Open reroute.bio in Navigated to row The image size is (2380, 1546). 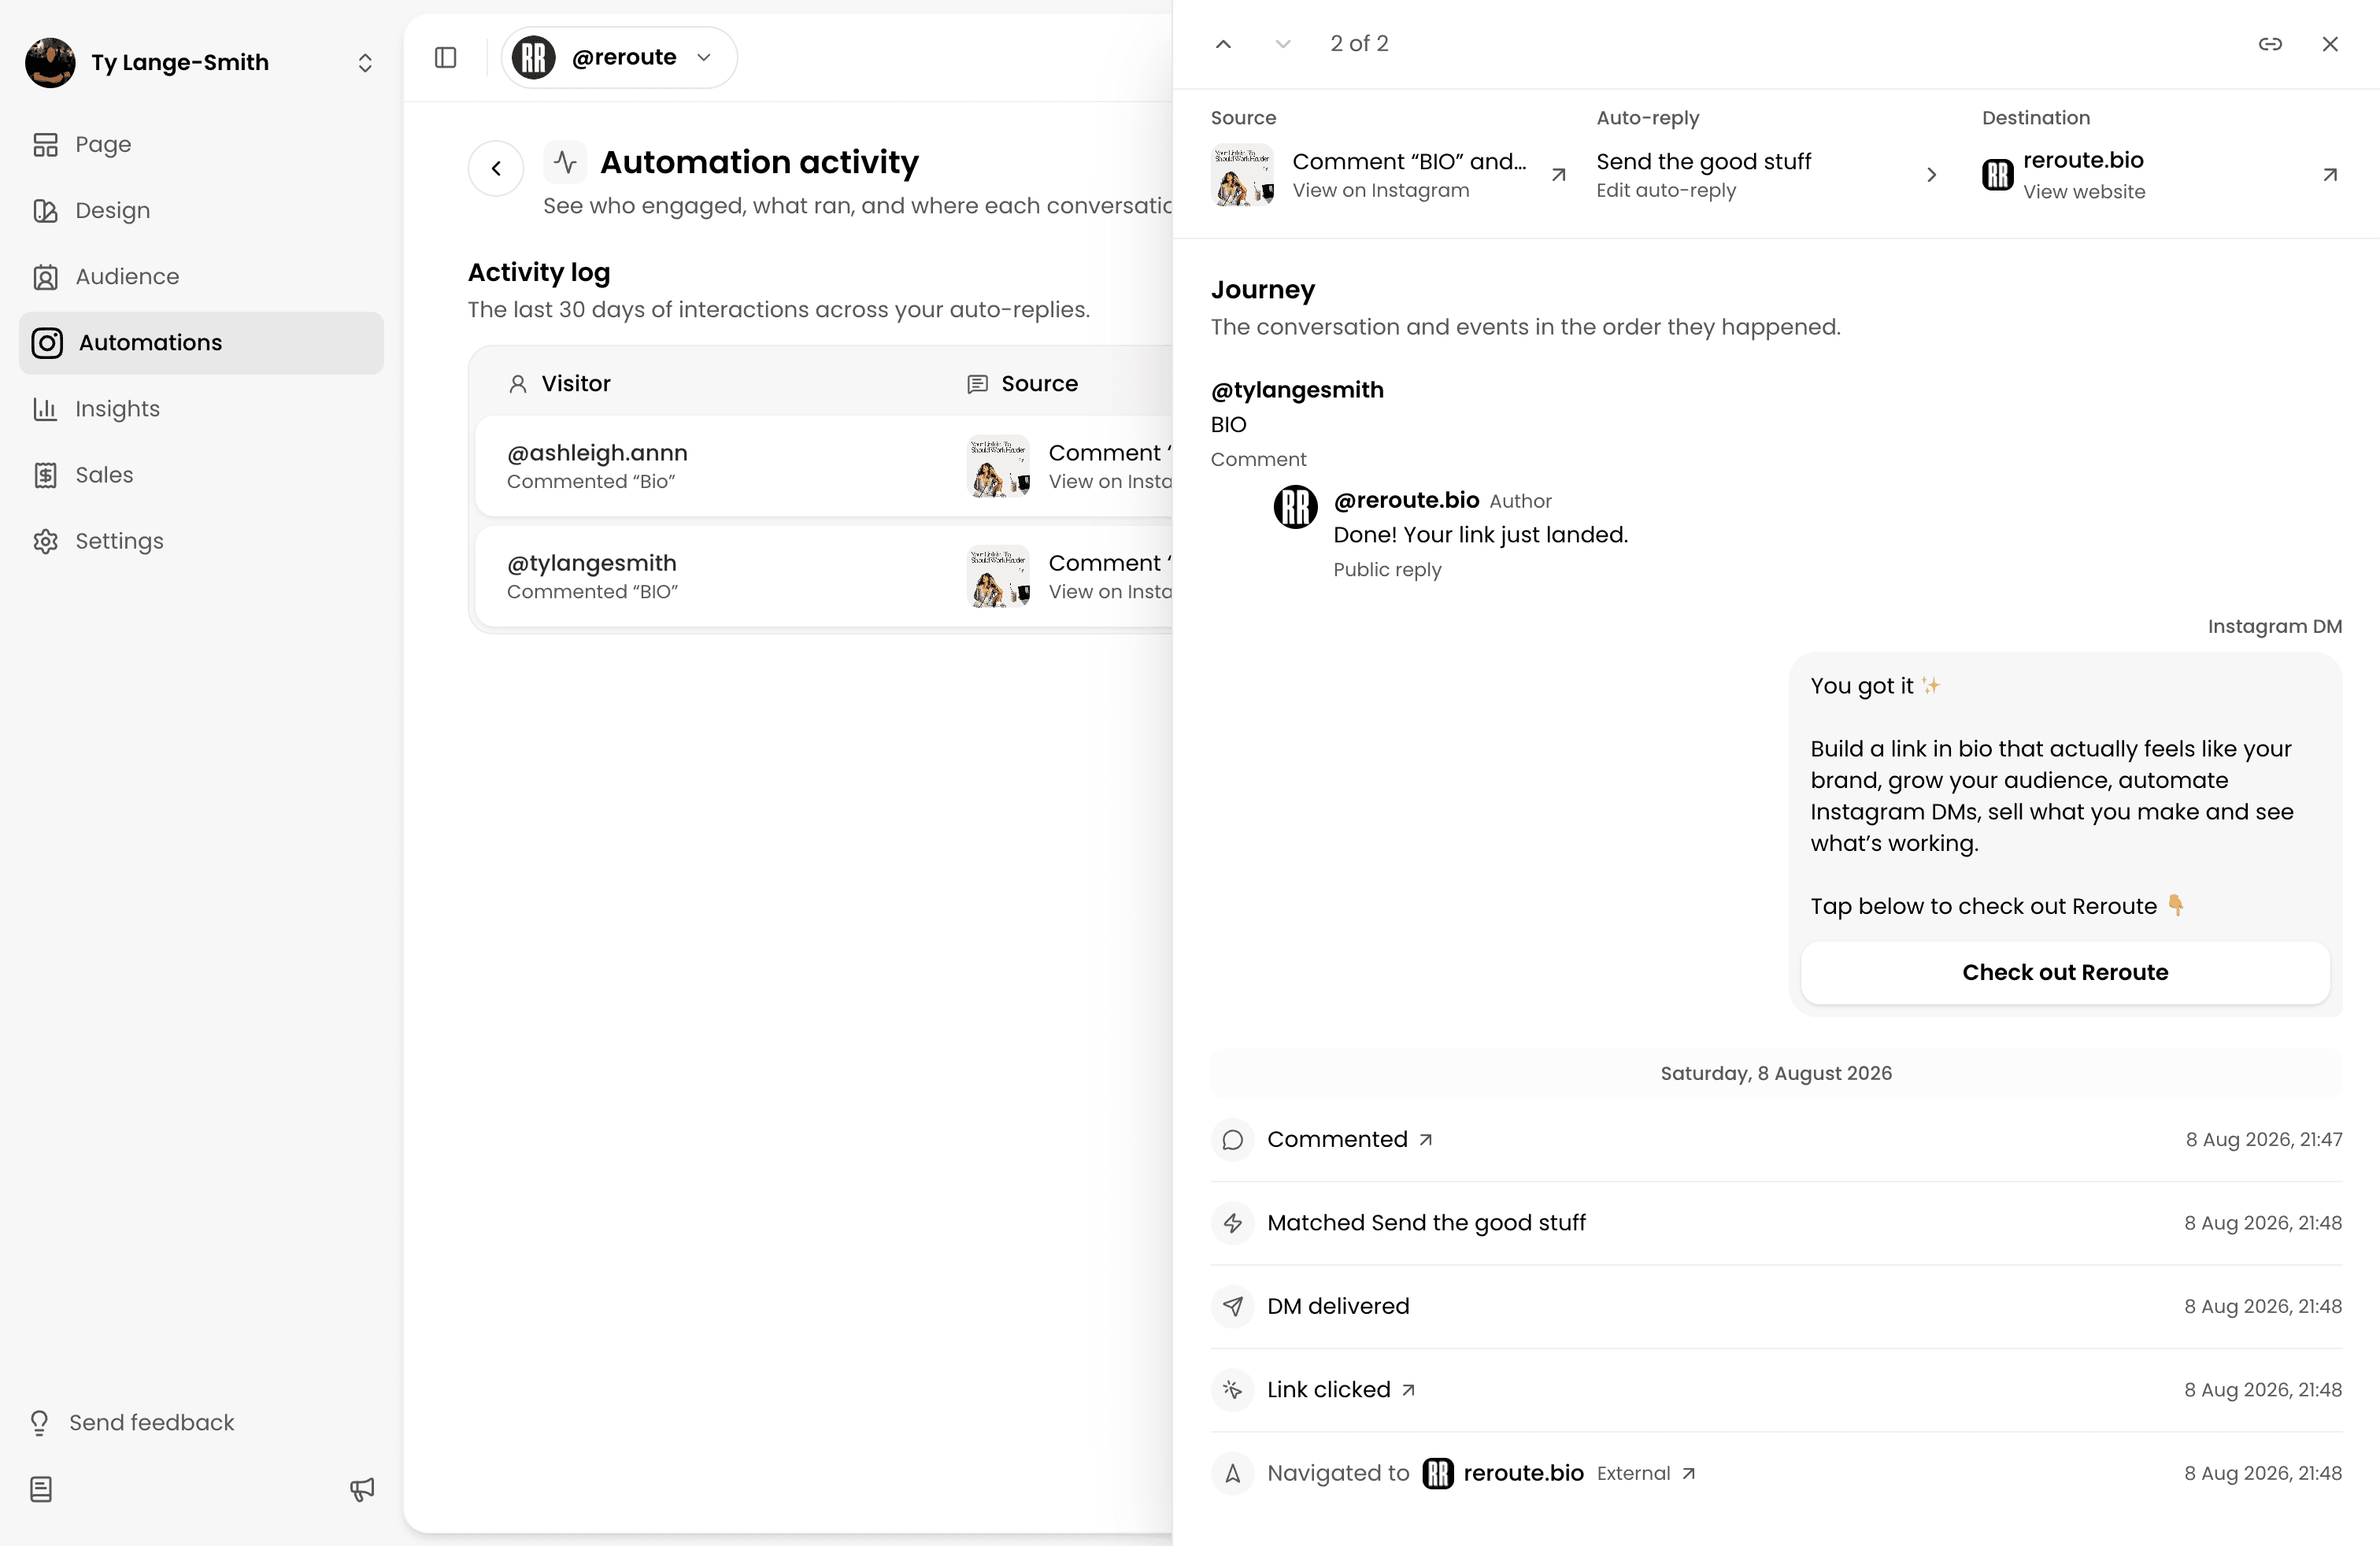pyautogui.click(x=1504, y=1473)
